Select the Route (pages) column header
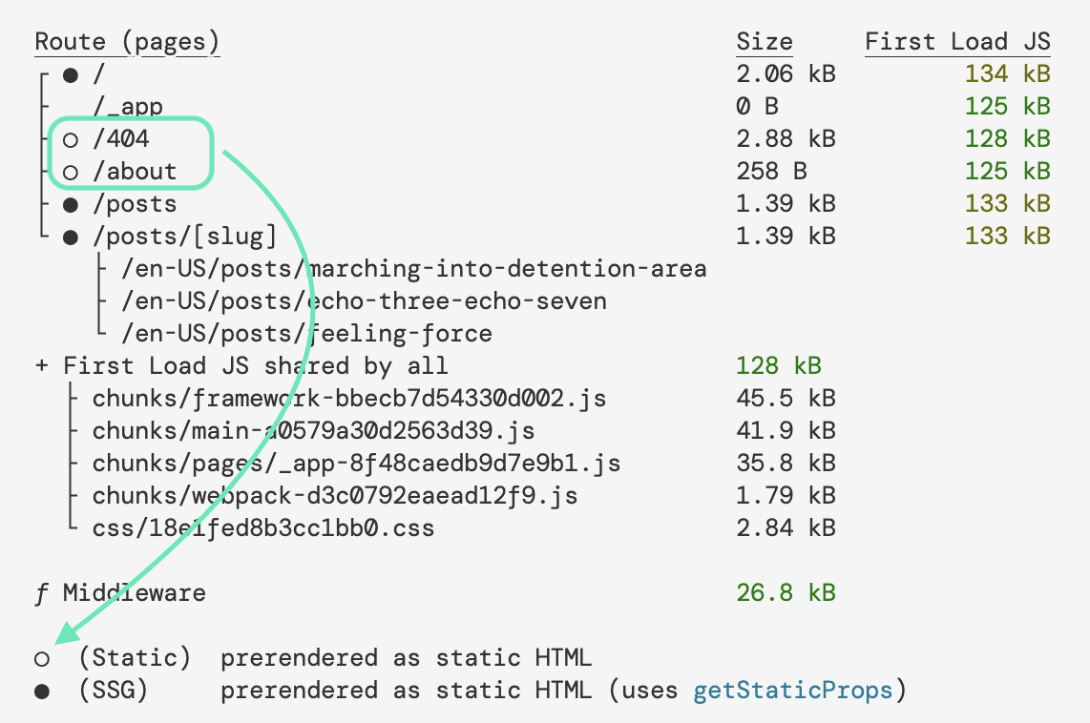Viewport: 1090px width, 723px height. [x=127, y=42]
